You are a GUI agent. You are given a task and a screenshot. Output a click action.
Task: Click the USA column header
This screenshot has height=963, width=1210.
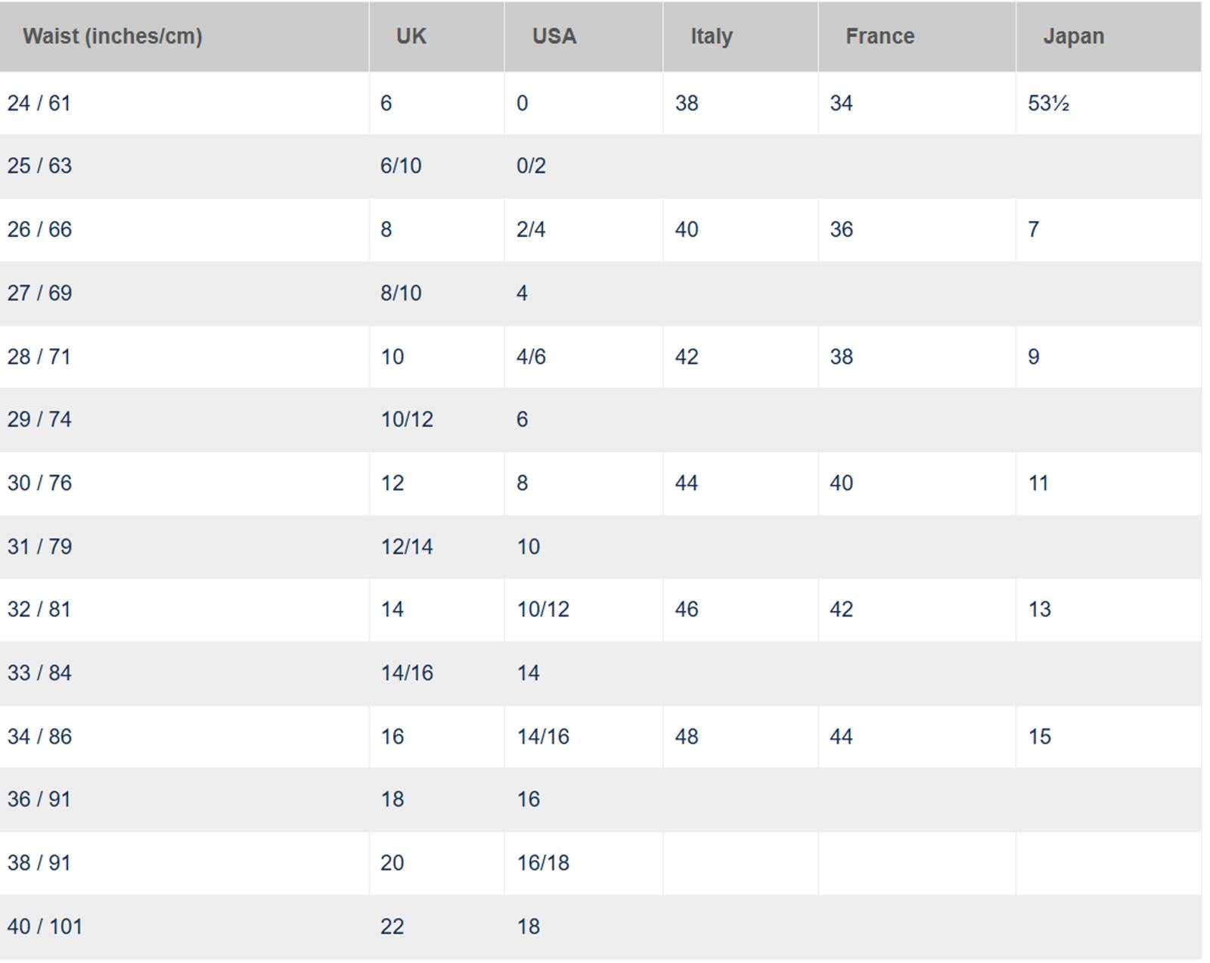554,36
